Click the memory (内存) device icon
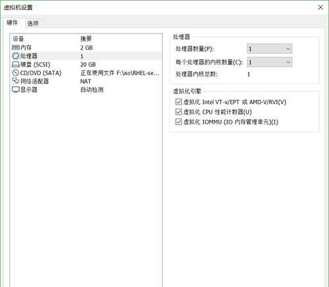Image resolution: width=329 pixels, height=287 pixels. (16, 47)
